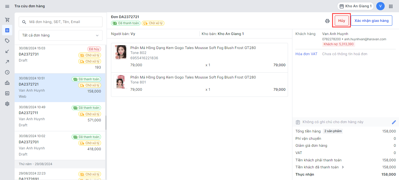Open the Tất cả đơn hàng filter dropdown

point(60,35)
